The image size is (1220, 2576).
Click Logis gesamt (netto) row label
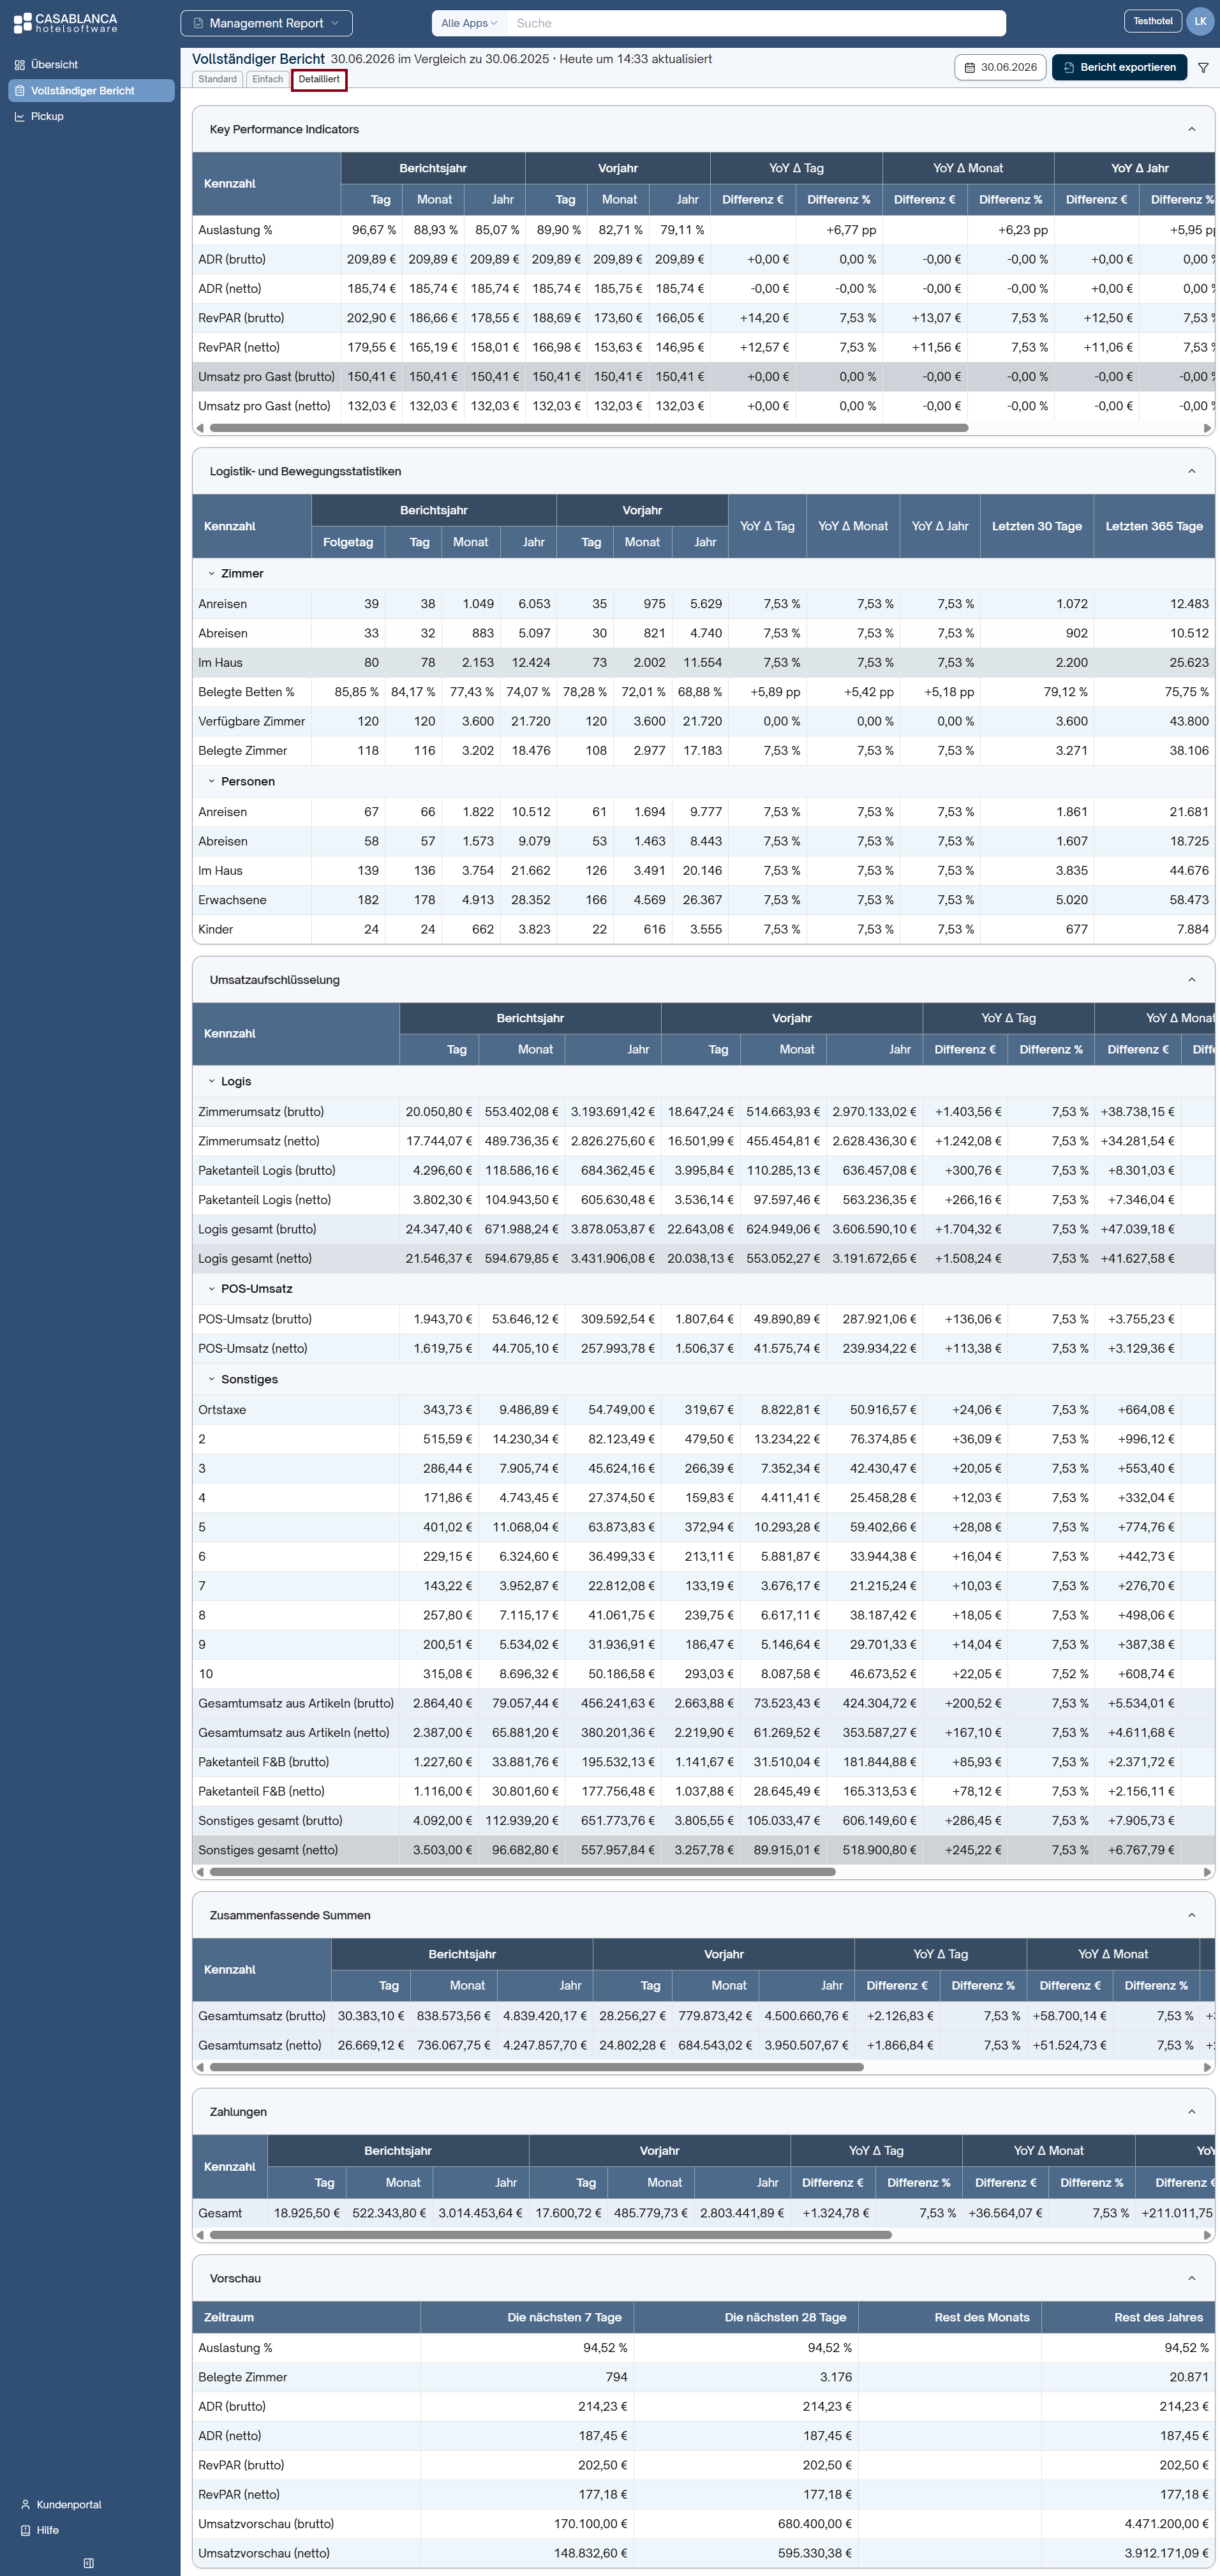click(x=255, y=1259)
